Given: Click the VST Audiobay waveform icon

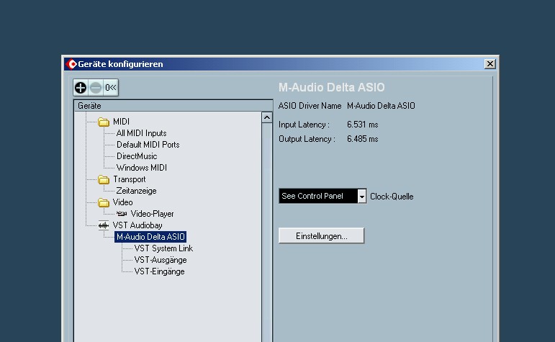Looking at the screenshot, I should click(x=104, y=225).
